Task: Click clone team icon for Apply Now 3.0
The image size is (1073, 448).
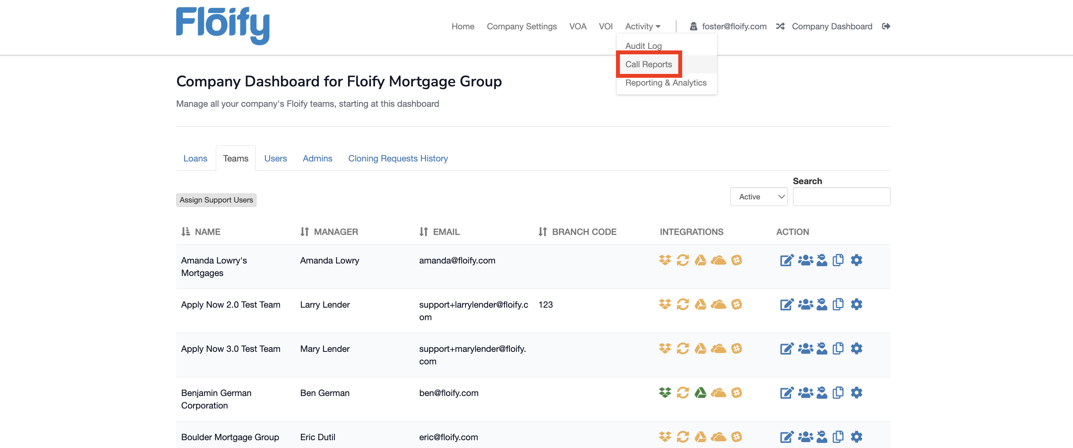Action: coord(838,349)
